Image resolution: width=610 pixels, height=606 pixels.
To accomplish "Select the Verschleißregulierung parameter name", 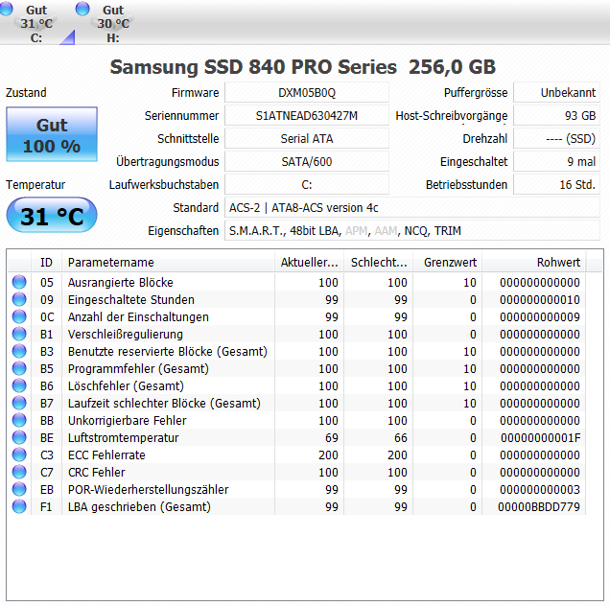I will (x=126, y=334).
